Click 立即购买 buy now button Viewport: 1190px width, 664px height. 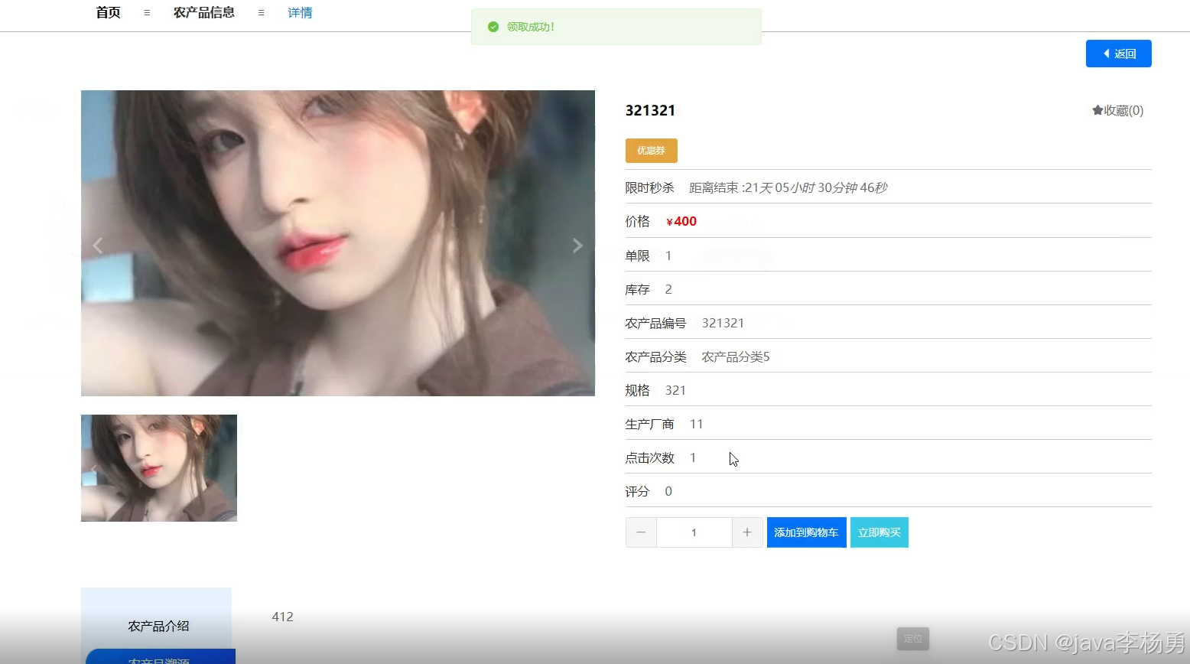point(879,532)
